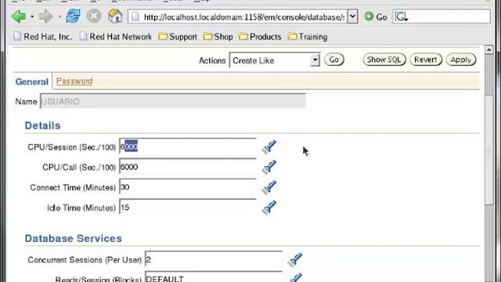501x282 pixels.
Task: Click the Reads/Session (Blocks) field
Action: pyautogui.click(x=214, y=277)
